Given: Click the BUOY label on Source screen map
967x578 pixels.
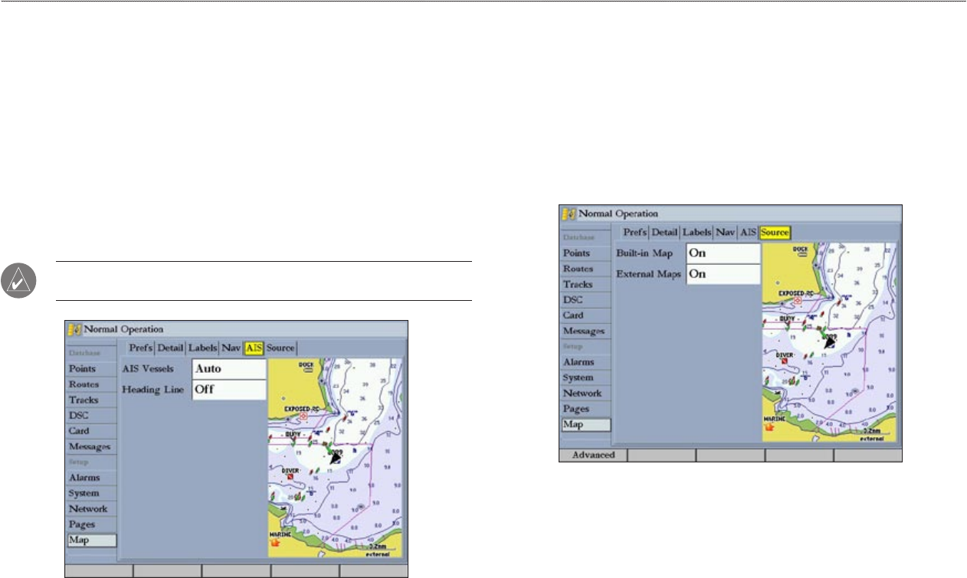Looking at the screenshot, I should coord(788,318).
